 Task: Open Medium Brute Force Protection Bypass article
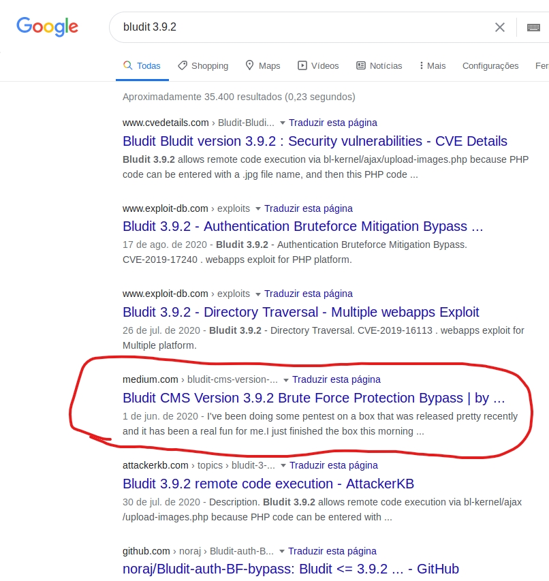313,398
